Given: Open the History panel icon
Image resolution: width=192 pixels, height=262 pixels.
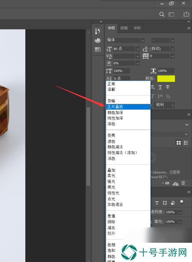Looking at the screenshot, I should pos(98,31).
